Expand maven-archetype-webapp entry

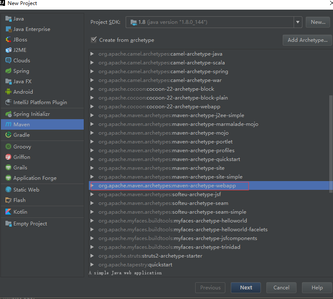tap(92, 186)
